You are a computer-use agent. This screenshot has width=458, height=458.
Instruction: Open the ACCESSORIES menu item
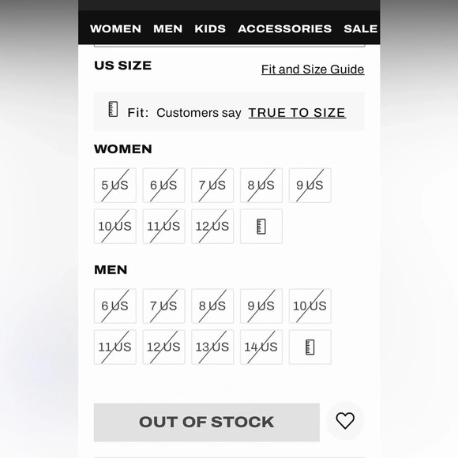point(285,28)
